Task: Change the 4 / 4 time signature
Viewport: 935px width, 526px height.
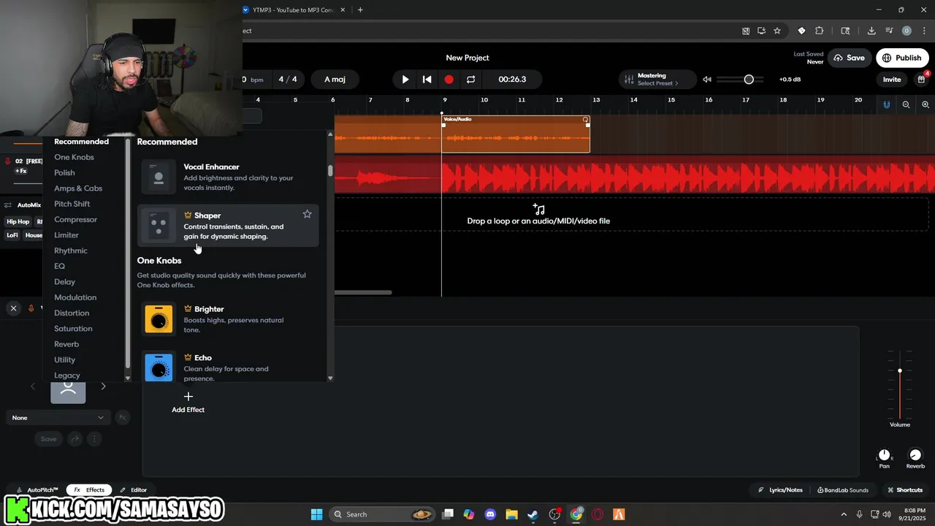Action: (288, 79)
